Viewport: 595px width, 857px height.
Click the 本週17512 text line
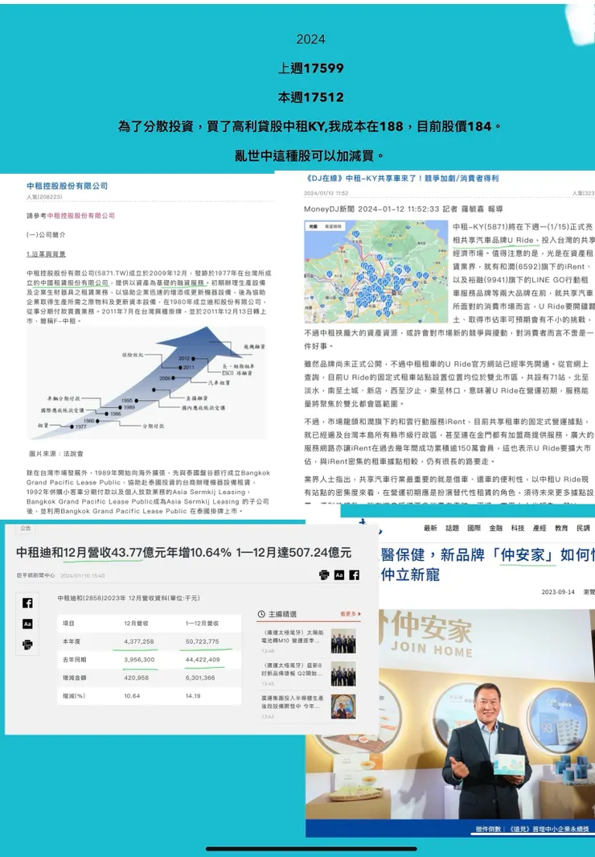click(x=311, y=97)
